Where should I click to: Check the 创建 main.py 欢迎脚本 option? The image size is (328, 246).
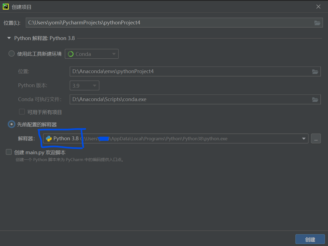pyautogui.click(x=8, y=152)
